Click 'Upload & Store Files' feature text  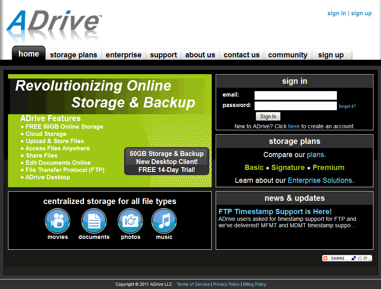(x=55, y=141)
